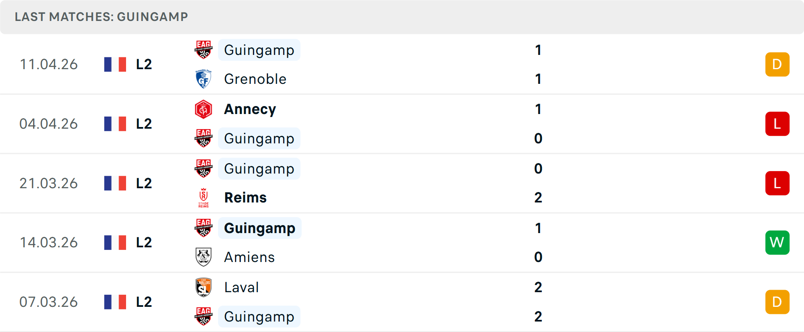804x332 pixels.
Task: Click the Annecy club crest
Action: 204,109
